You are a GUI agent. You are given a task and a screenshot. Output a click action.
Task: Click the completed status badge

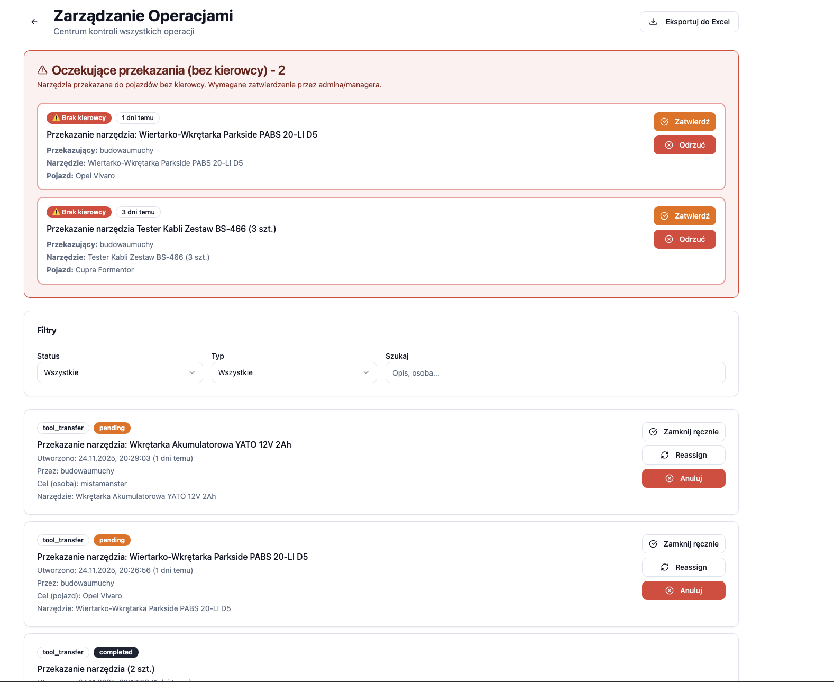coord(116,652)
